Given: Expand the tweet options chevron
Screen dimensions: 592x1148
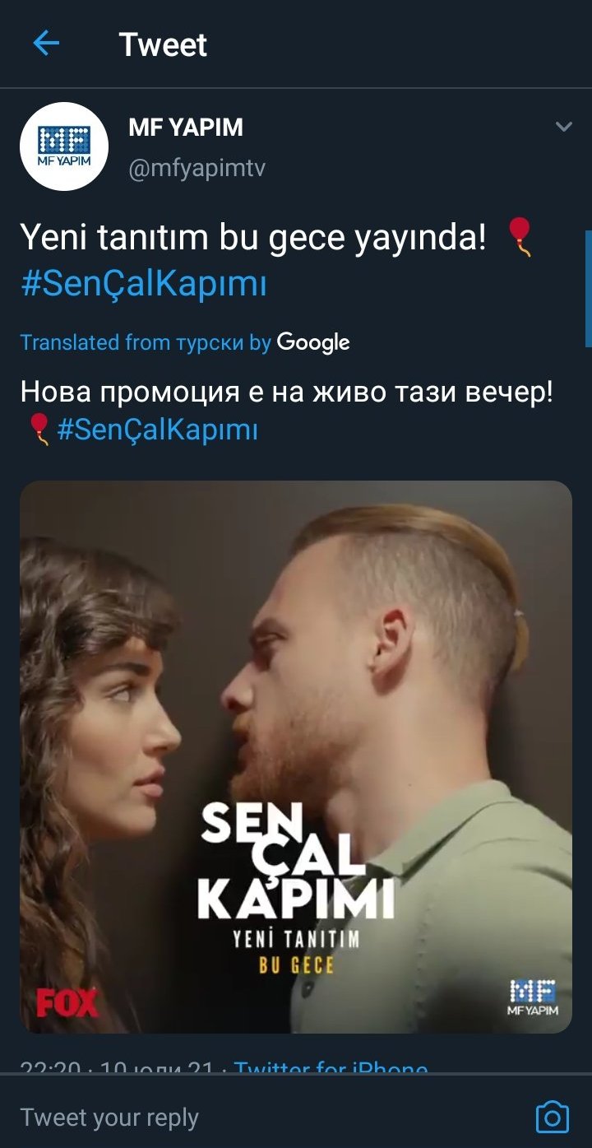Looking at the screenshot, I should pyautogui.click(x=563, y=127).
